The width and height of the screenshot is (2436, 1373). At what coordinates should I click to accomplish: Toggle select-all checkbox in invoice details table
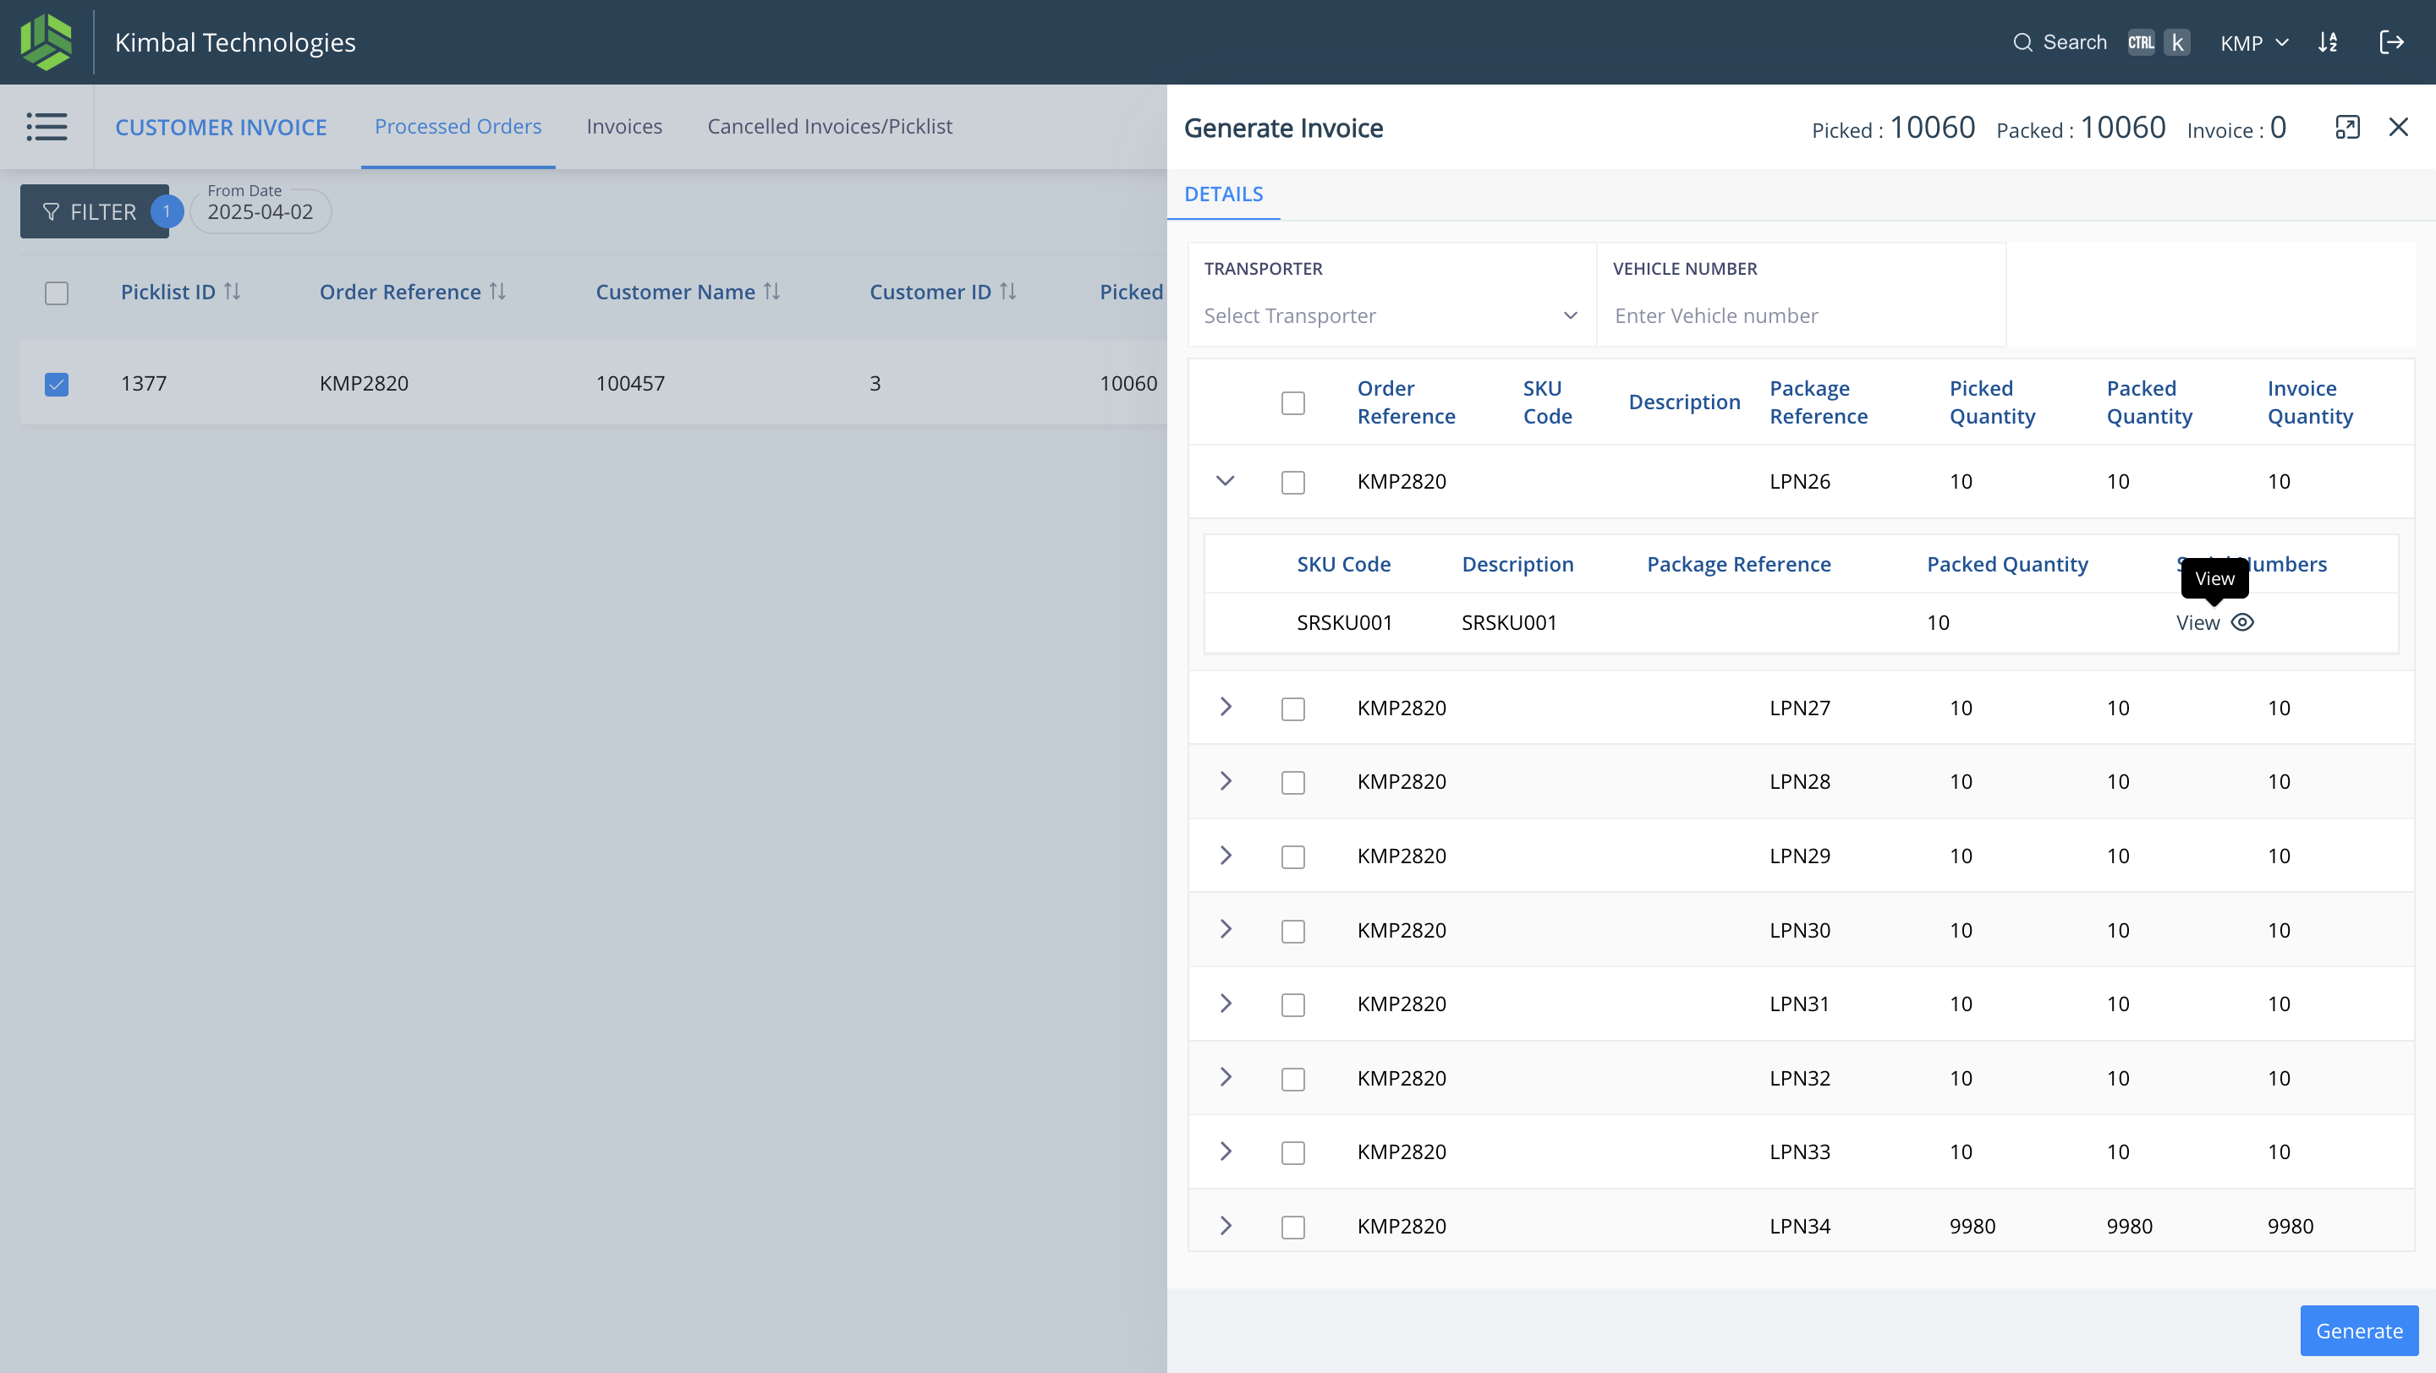pos(1292,402)
